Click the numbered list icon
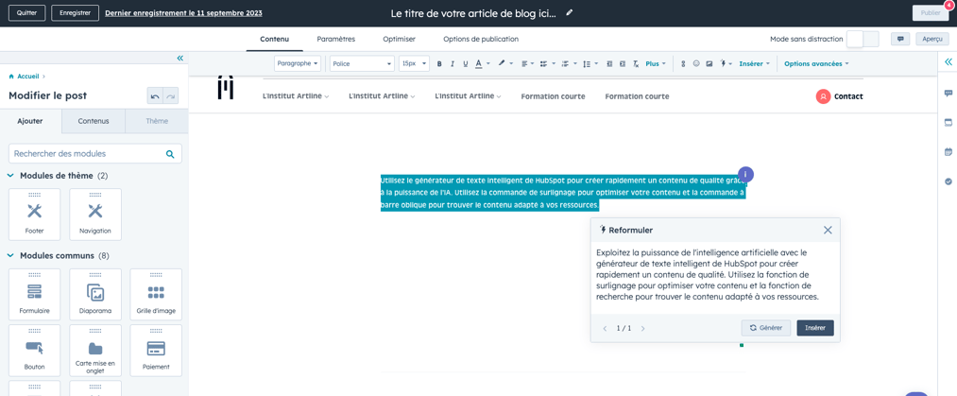The width and height of the screenshot is (957, 396). pos(565,63)
